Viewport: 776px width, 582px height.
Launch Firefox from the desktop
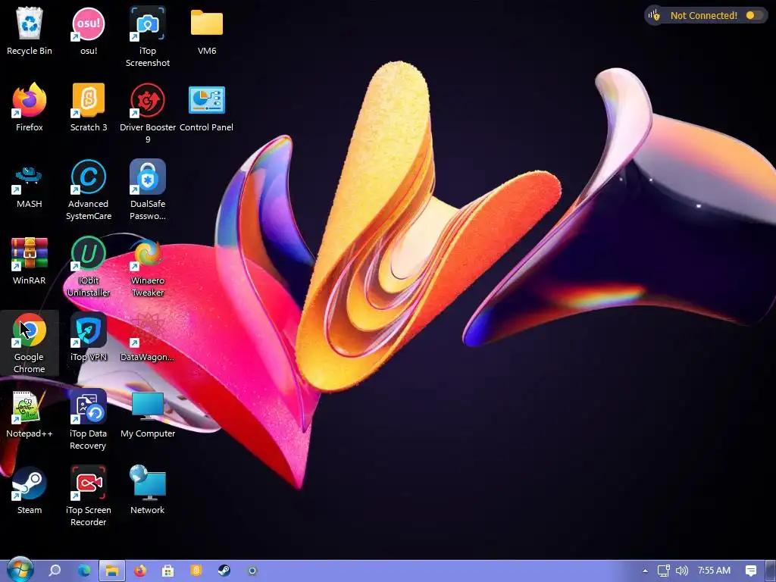[x=30, y=108]
